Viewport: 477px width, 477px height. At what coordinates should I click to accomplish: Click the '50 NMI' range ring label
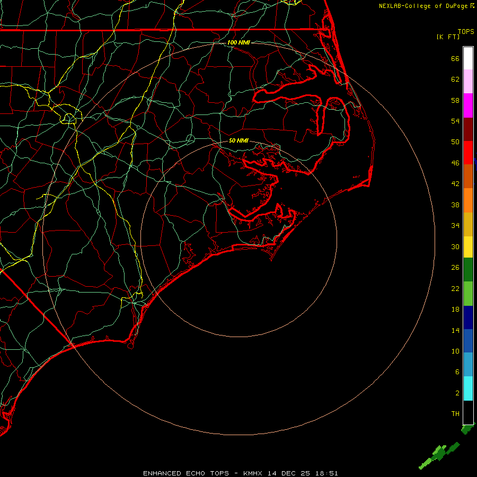point(239,140)
